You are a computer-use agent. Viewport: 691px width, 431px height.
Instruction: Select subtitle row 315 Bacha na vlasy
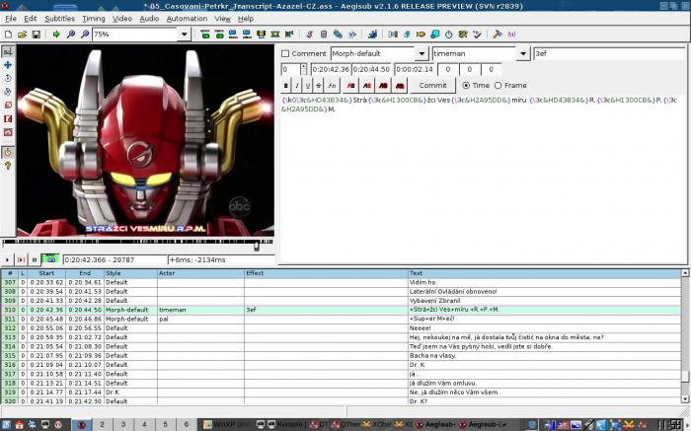click(342, 356)
